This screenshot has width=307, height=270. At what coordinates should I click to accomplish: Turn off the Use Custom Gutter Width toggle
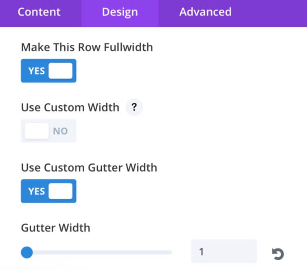click(48, 191)
